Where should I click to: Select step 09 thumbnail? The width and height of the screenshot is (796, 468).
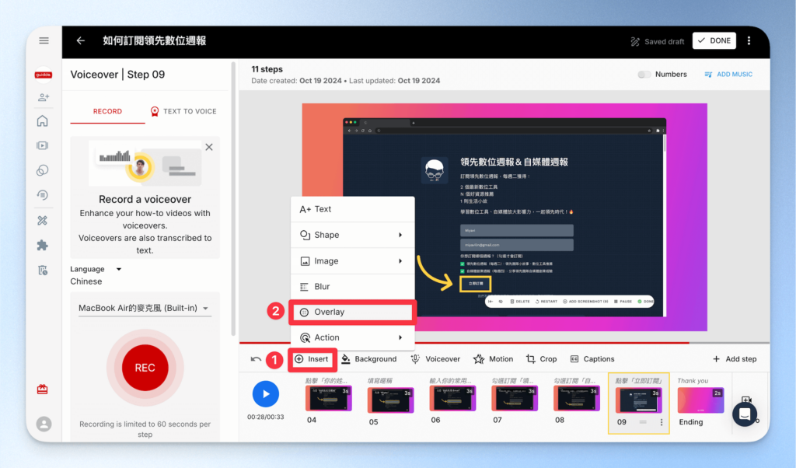point(638,400)
